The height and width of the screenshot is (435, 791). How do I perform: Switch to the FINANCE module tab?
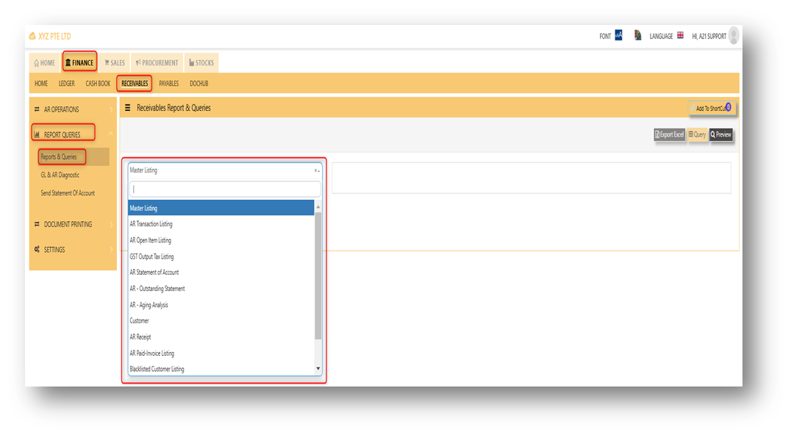pyautogui.click(x=79, y=62)
